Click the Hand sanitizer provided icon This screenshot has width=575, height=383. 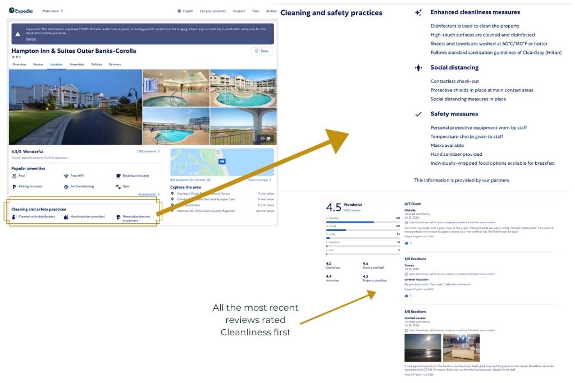[66, 217]
